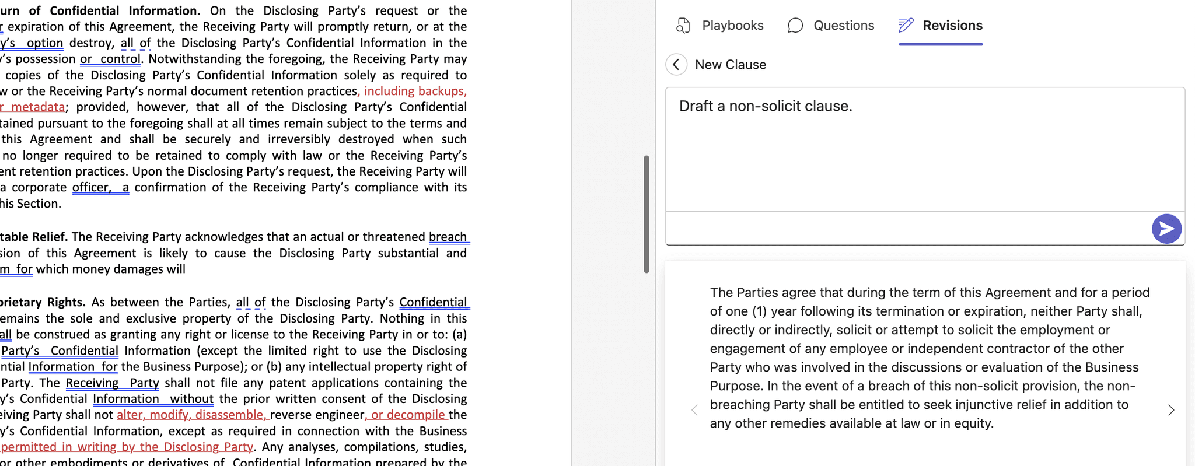Image resolution: width=1195 pixels, height=466 pixels.
Task: Click redlined text "alter, modify, disassemble,"
Action: pos(191,415)
